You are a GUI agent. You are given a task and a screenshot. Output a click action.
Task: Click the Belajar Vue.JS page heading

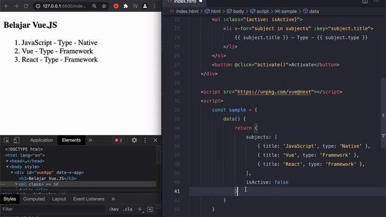[x=30, y=25]
